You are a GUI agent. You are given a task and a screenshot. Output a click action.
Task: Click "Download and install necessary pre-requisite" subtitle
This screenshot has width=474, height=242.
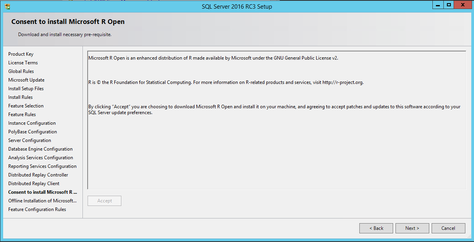tap(65, 35)
